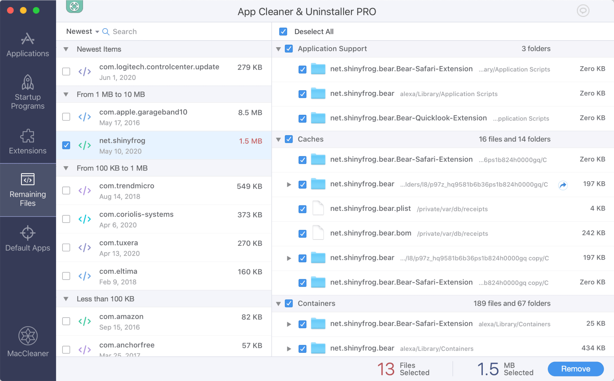Click the lifebuoy help icon in title bar

coord(74,6)
